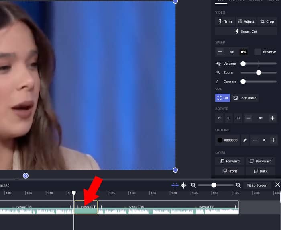Bring the layer Forward
Viewport: 281px width, 230px height.
(229, 161)
